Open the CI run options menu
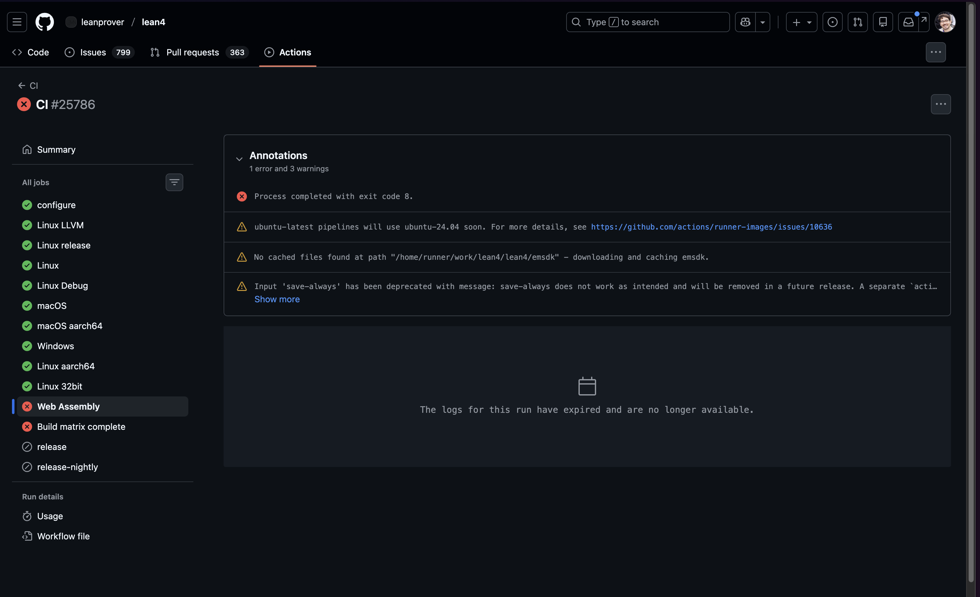 940,104
